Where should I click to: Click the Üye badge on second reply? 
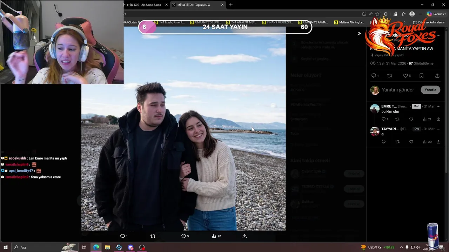[x=417, y=129]
